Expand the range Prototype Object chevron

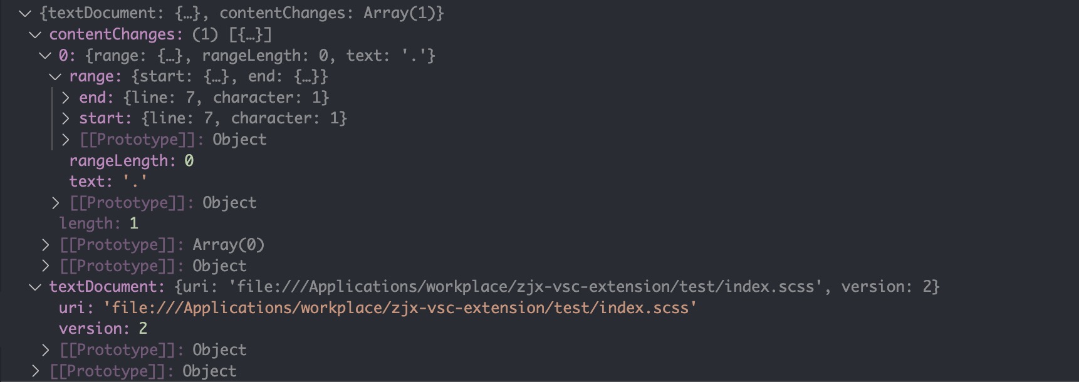(x=65, y=140)
